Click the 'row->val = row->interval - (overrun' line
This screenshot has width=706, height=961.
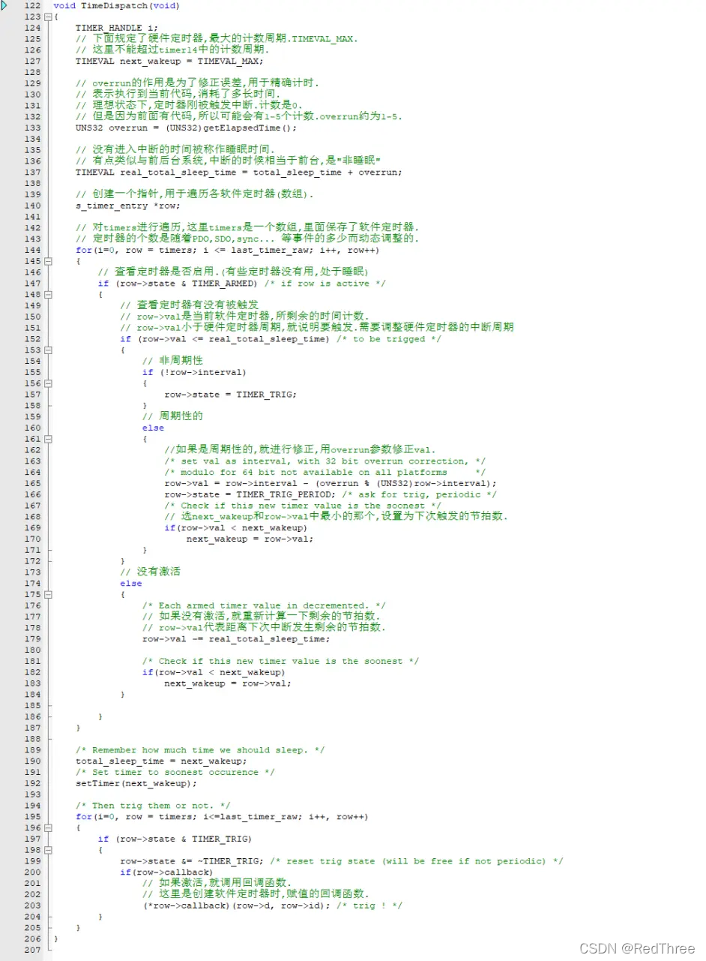tap(331, 483)
